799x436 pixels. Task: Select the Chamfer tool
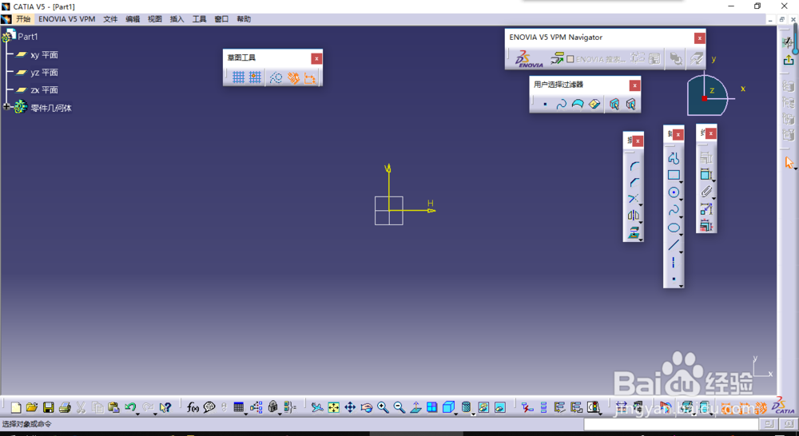[x=634, y=182]
